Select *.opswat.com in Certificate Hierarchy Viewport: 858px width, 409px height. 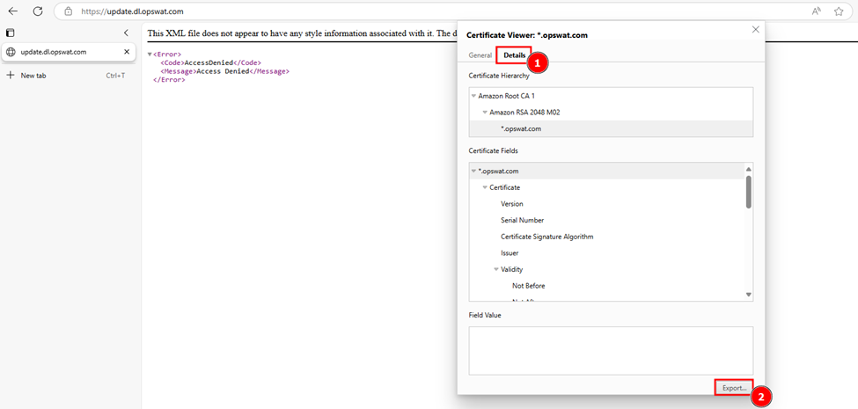click(611, 128)
